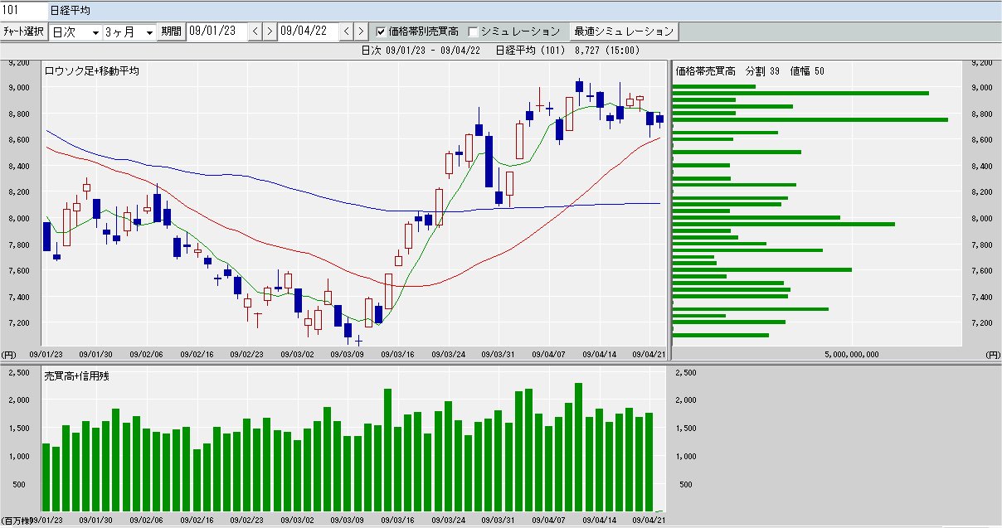
Task: Click the 期間 button
Action: point(172,31)
